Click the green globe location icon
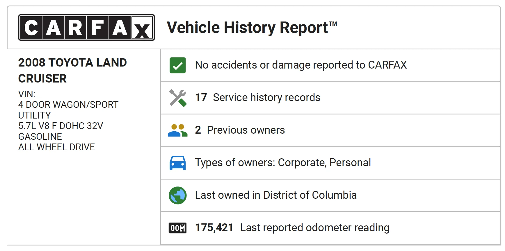 tap(178, 196)
